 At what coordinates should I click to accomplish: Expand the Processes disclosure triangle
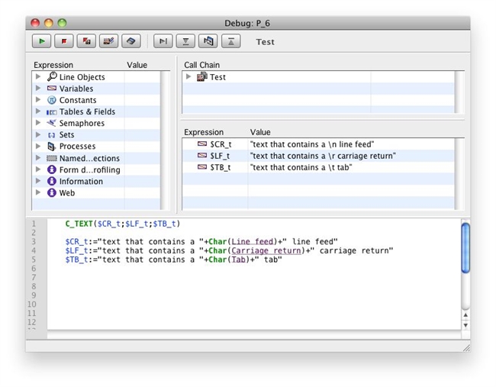(x=38, y=147)
